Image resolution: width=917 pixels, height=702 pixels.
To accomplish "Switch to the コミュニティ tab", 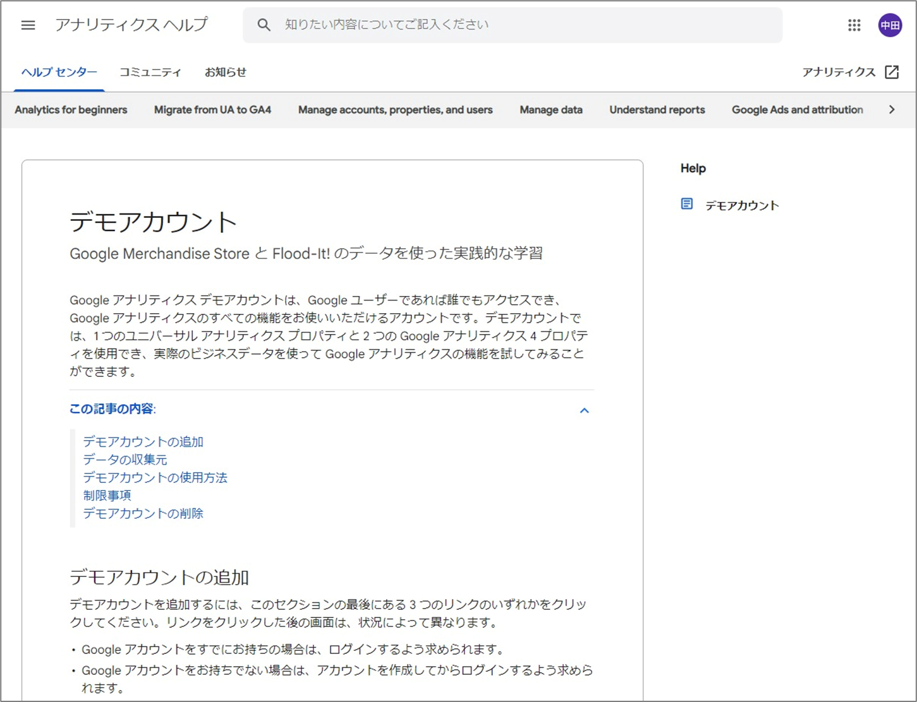I will tap(150, 72).
